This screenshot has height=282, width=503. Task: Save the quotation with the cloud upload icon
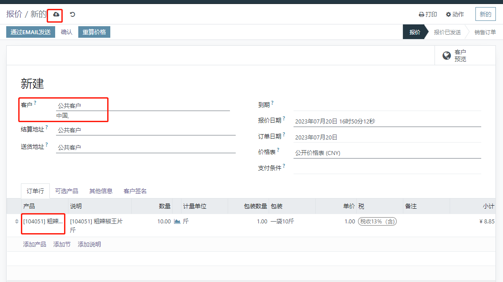(x=55, y=14)
